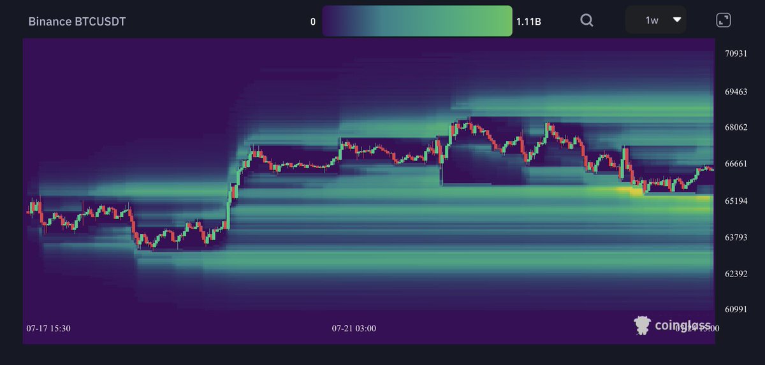The image size is (765, 365).
Task: Click the 66661 price axis label
Action: point(736,164)
